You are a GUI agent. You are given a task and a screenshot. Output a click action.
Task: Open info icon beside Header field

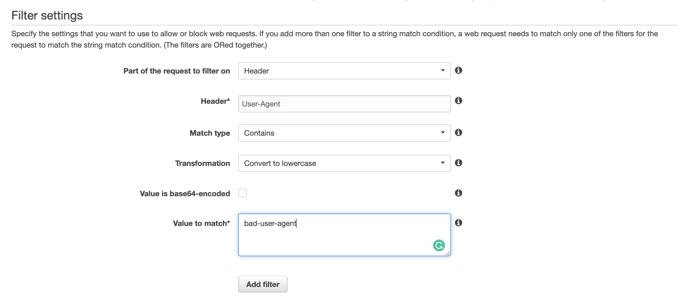(458, 101)
